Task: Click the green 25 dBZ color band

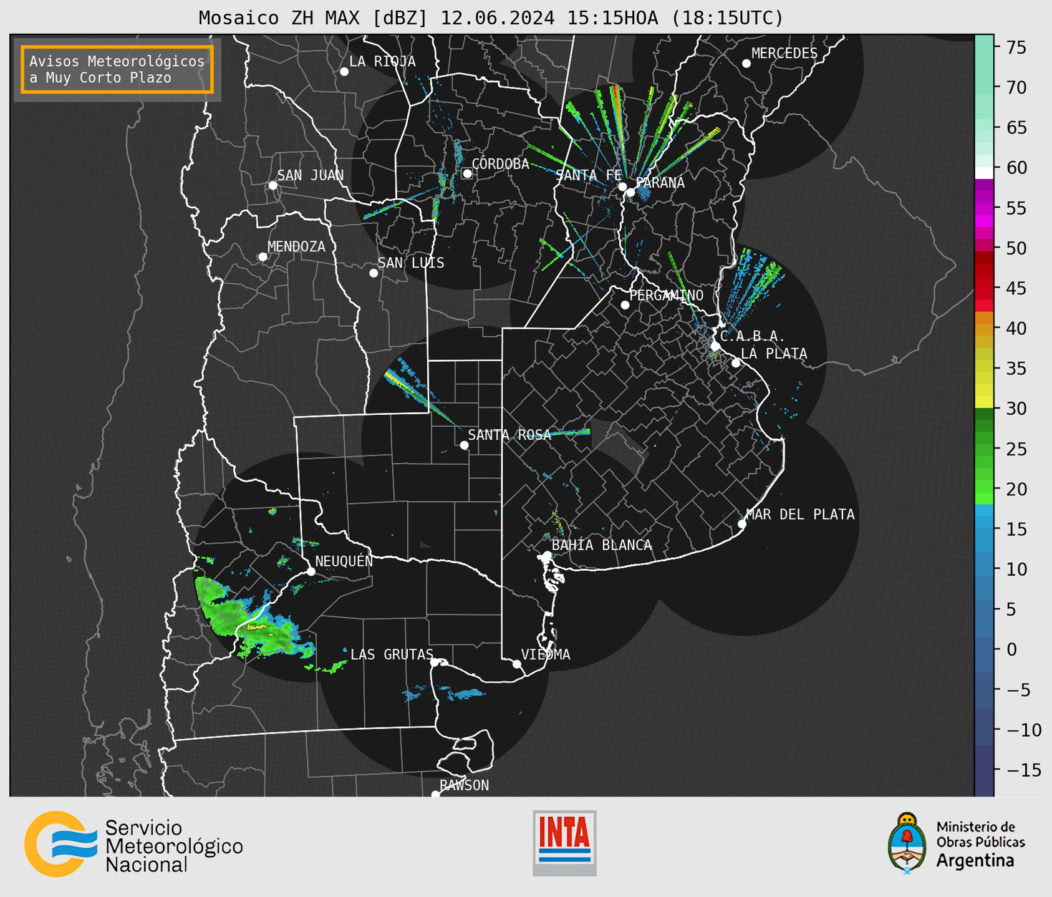Action: point(984,448)
